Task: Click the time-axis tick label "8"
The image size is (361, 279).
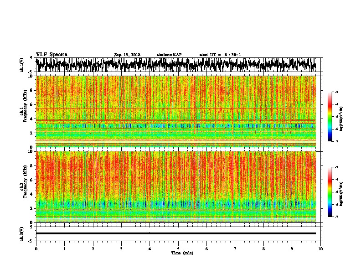Action: click(263, 249)
